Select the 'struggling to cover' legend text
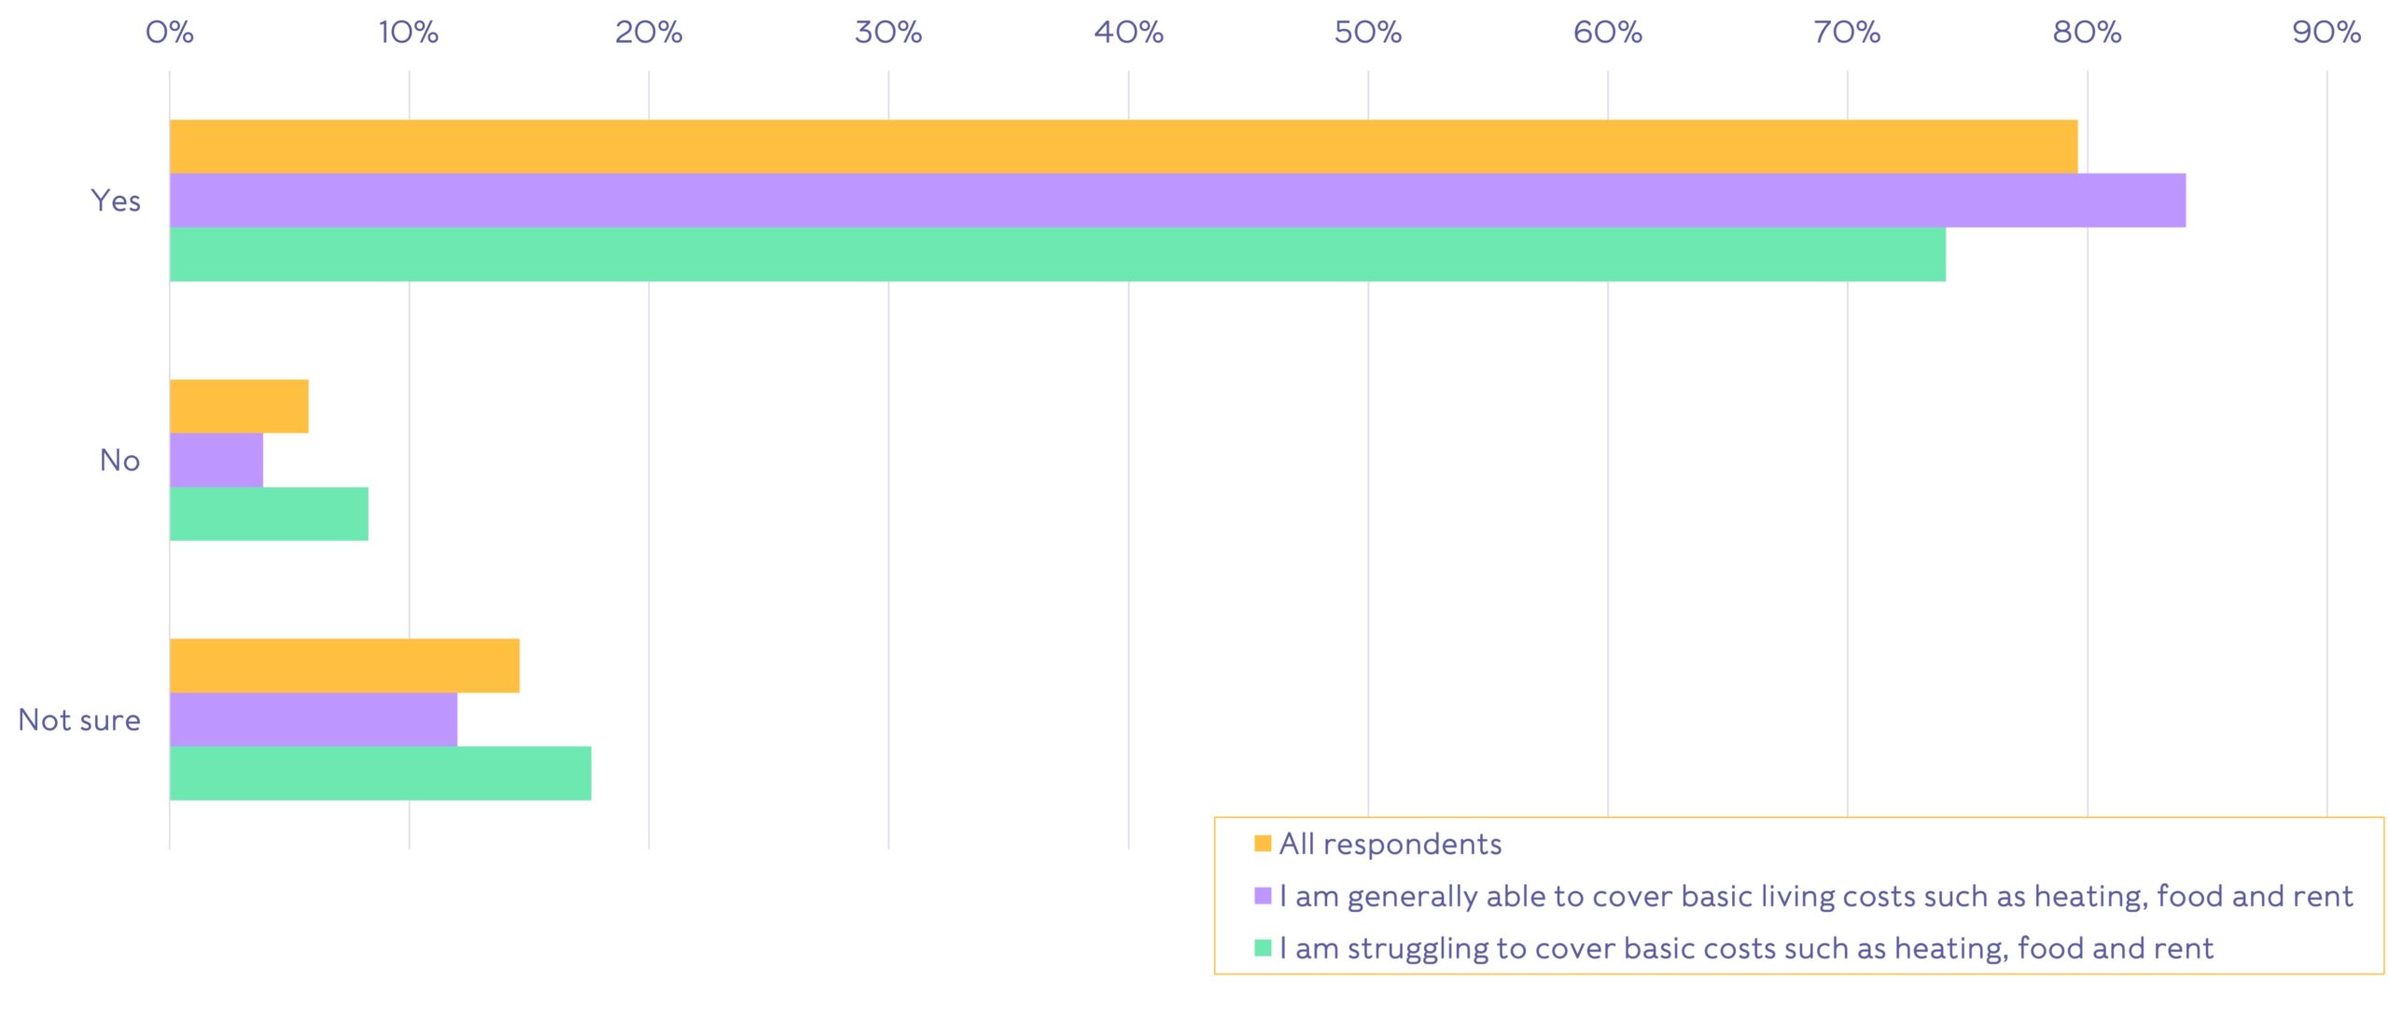This screenshot has width=2389, height=1034. click(x=1746, y=948)
